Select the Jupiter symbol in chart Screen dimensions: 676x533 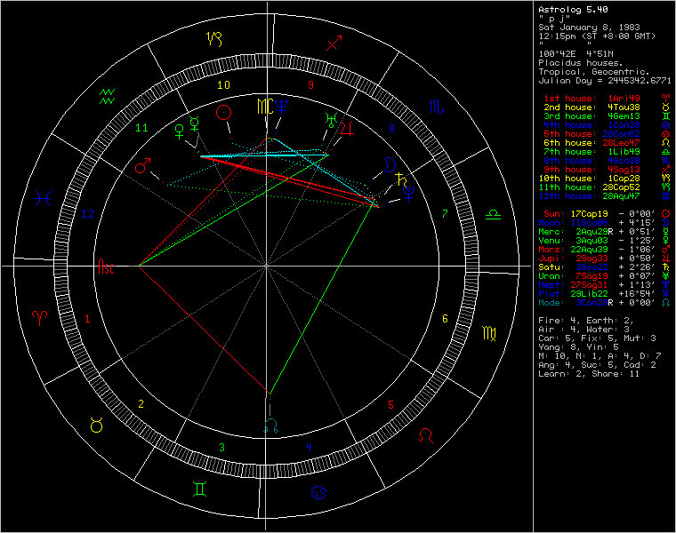(x=348, y=128)
